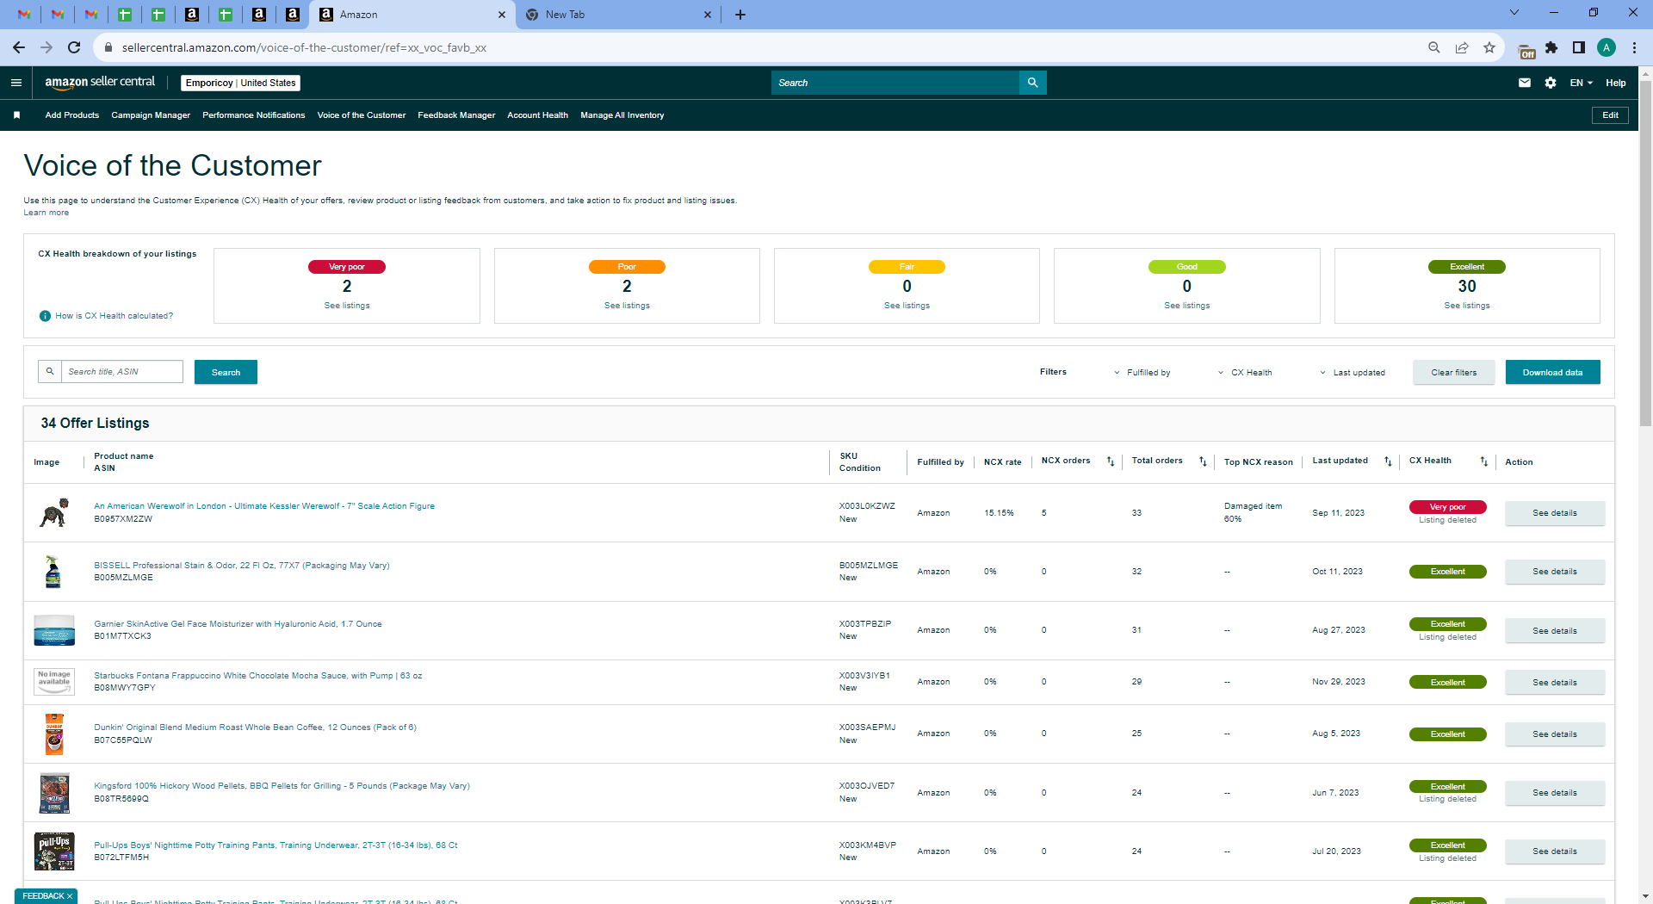
Task: Focus the top Seller Central search box
Action: click(895, 83)
